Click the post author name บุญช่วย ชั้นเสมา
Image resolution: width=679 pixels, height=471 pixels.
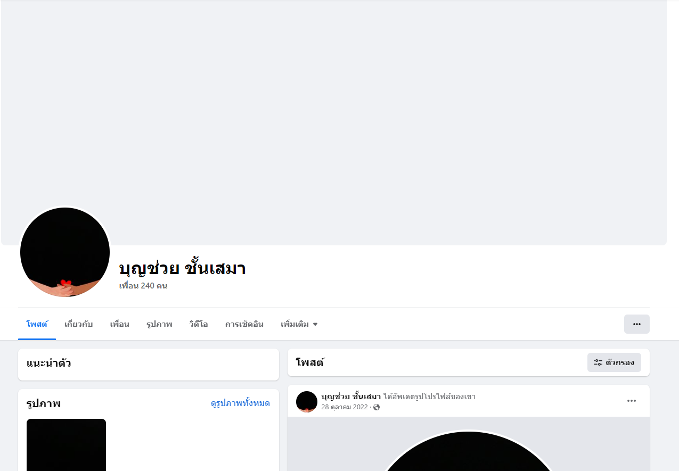point(351,396)
